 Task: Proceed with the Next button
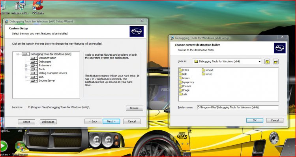[x=111, y=121]
